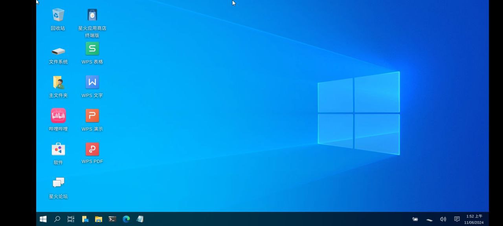Open the 回收站 recycle bin icon
Viewport: 503px width, 226px height.
[x=58, y=15]
